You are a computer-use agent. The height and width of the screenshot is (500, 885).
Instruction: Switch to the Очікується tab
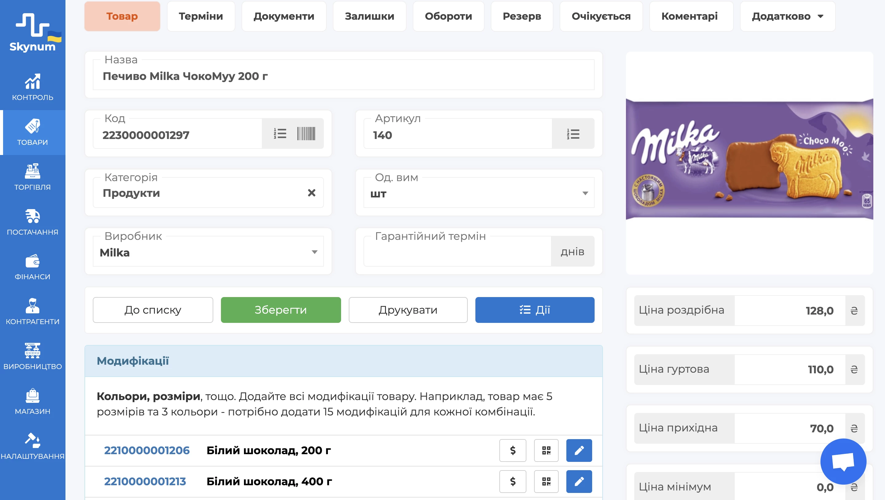[x=601, y=16]
